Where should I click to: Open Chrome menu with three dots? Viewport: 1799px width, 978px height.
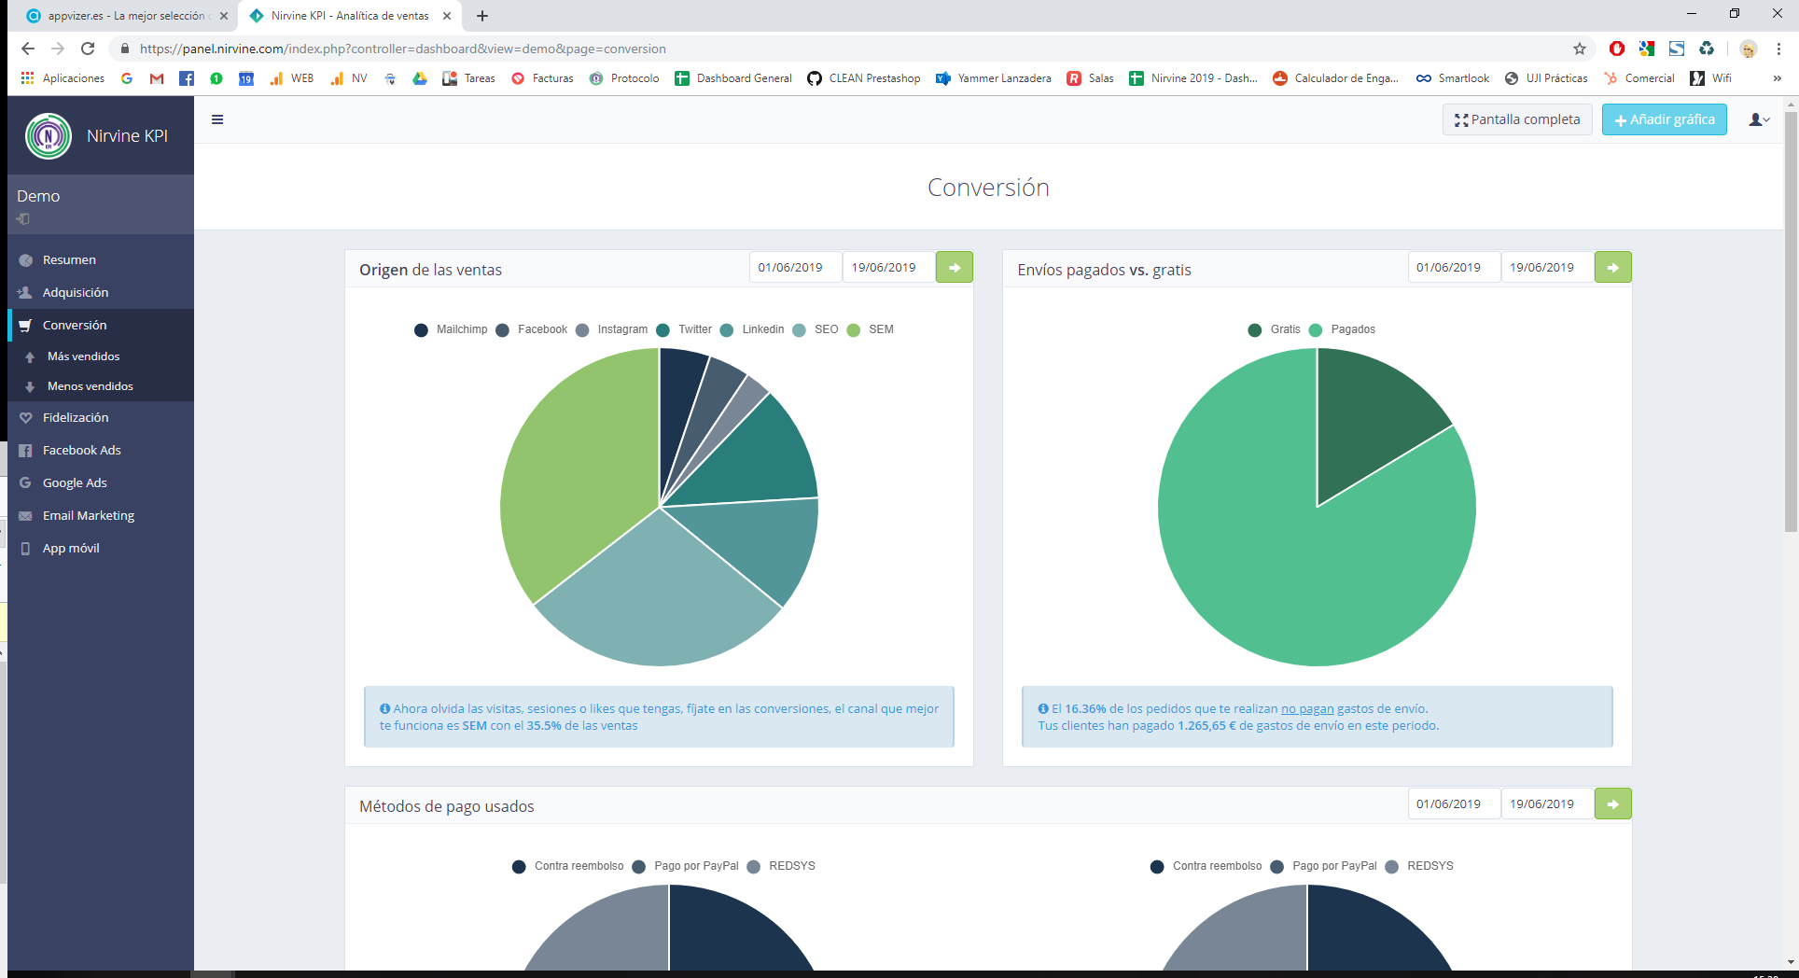coord(1778,49)
